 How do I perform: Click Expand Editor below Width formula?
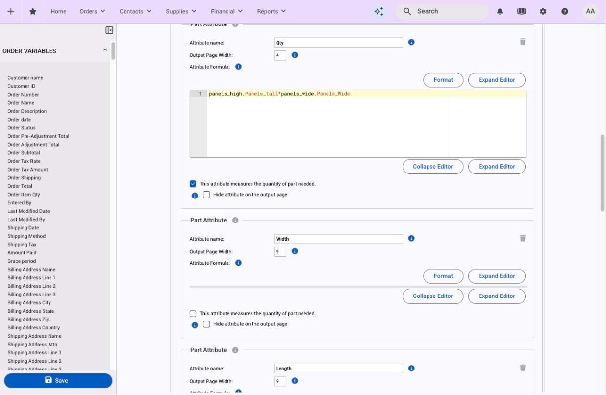click(x=497, y=296)
